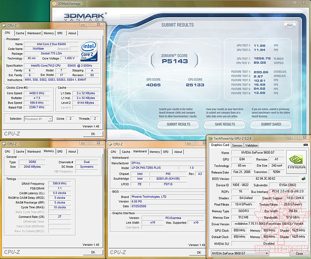
Task: Click the GPU score value 4065
Action: click(x=154, y=85)
